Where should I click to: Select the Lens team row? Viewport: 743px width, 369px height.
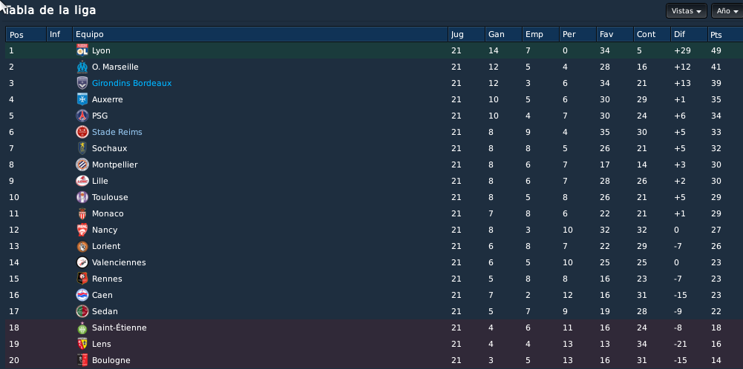[374, 344]
